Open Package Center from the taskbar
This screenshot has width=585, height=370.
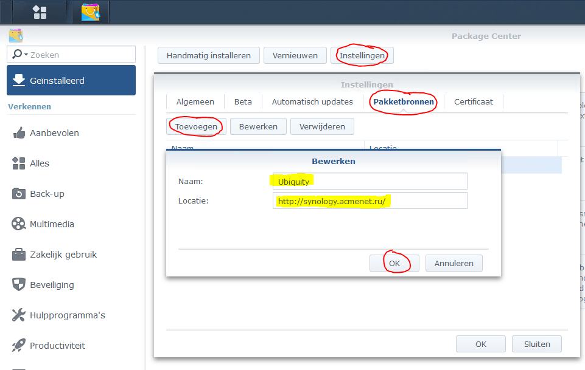[x=91, y=12]
